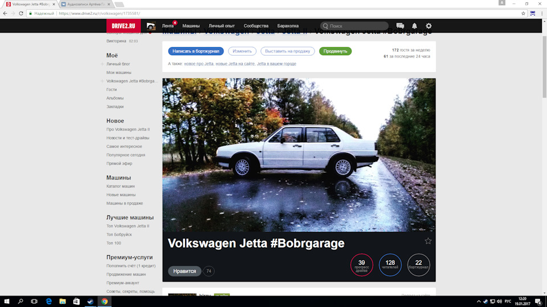
Task: Click 22 бортжурнал circle
Action: pyautogui.click(x=419, y=265)
